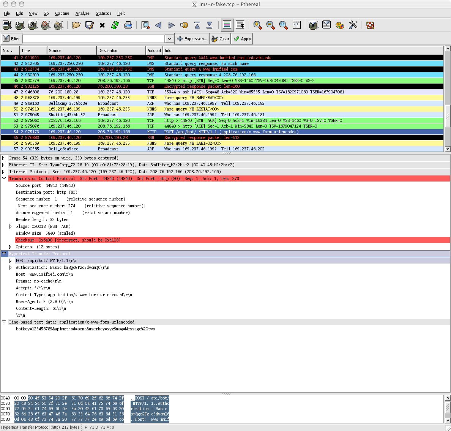Jump to last packet icon
Image resolution: width=451 pixels, height=431 pixels.
210,25
